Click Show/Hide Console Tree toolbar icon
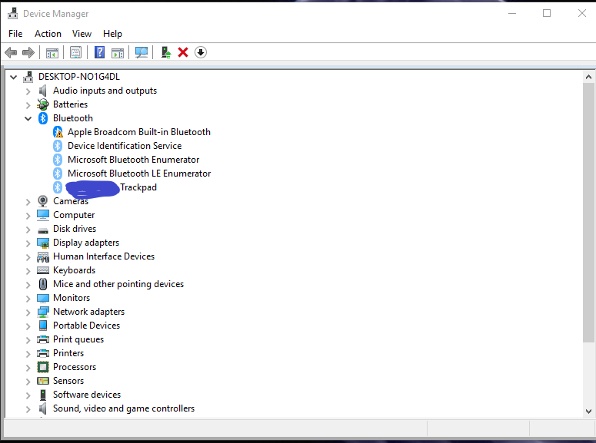 click(x=52, y=52)
